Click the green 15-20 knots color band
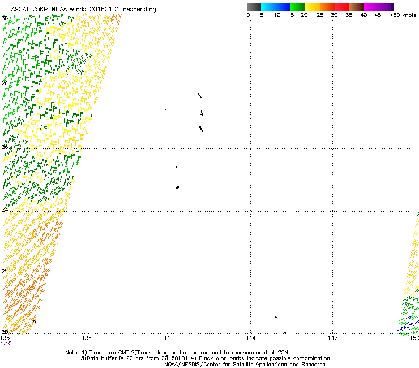Image resolution: width=419 pixels, height=368 pixels. (x=298, y=7)
